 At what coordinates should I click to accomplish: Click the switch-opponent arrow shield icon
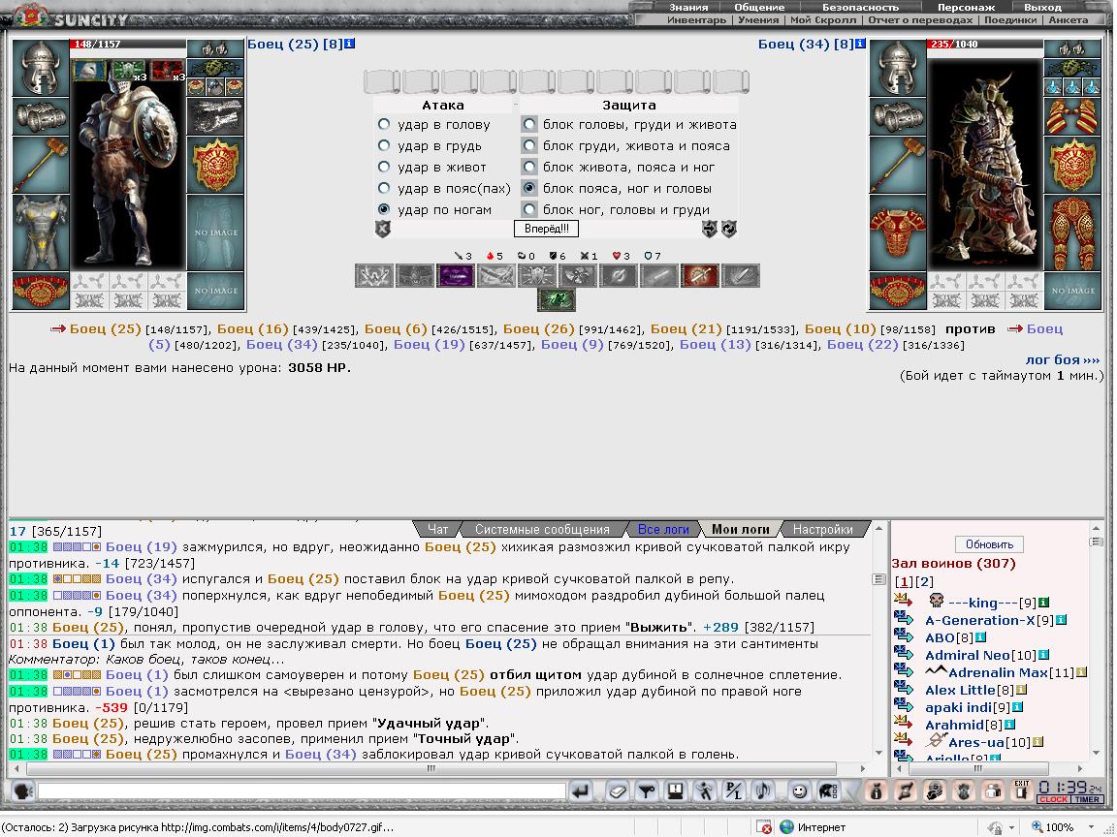[709, 229]
